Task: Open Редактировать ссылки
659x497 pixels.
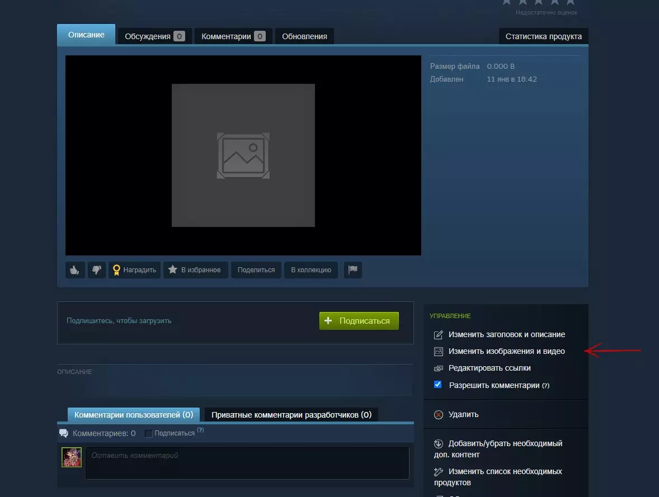Action: coord(489,368)
